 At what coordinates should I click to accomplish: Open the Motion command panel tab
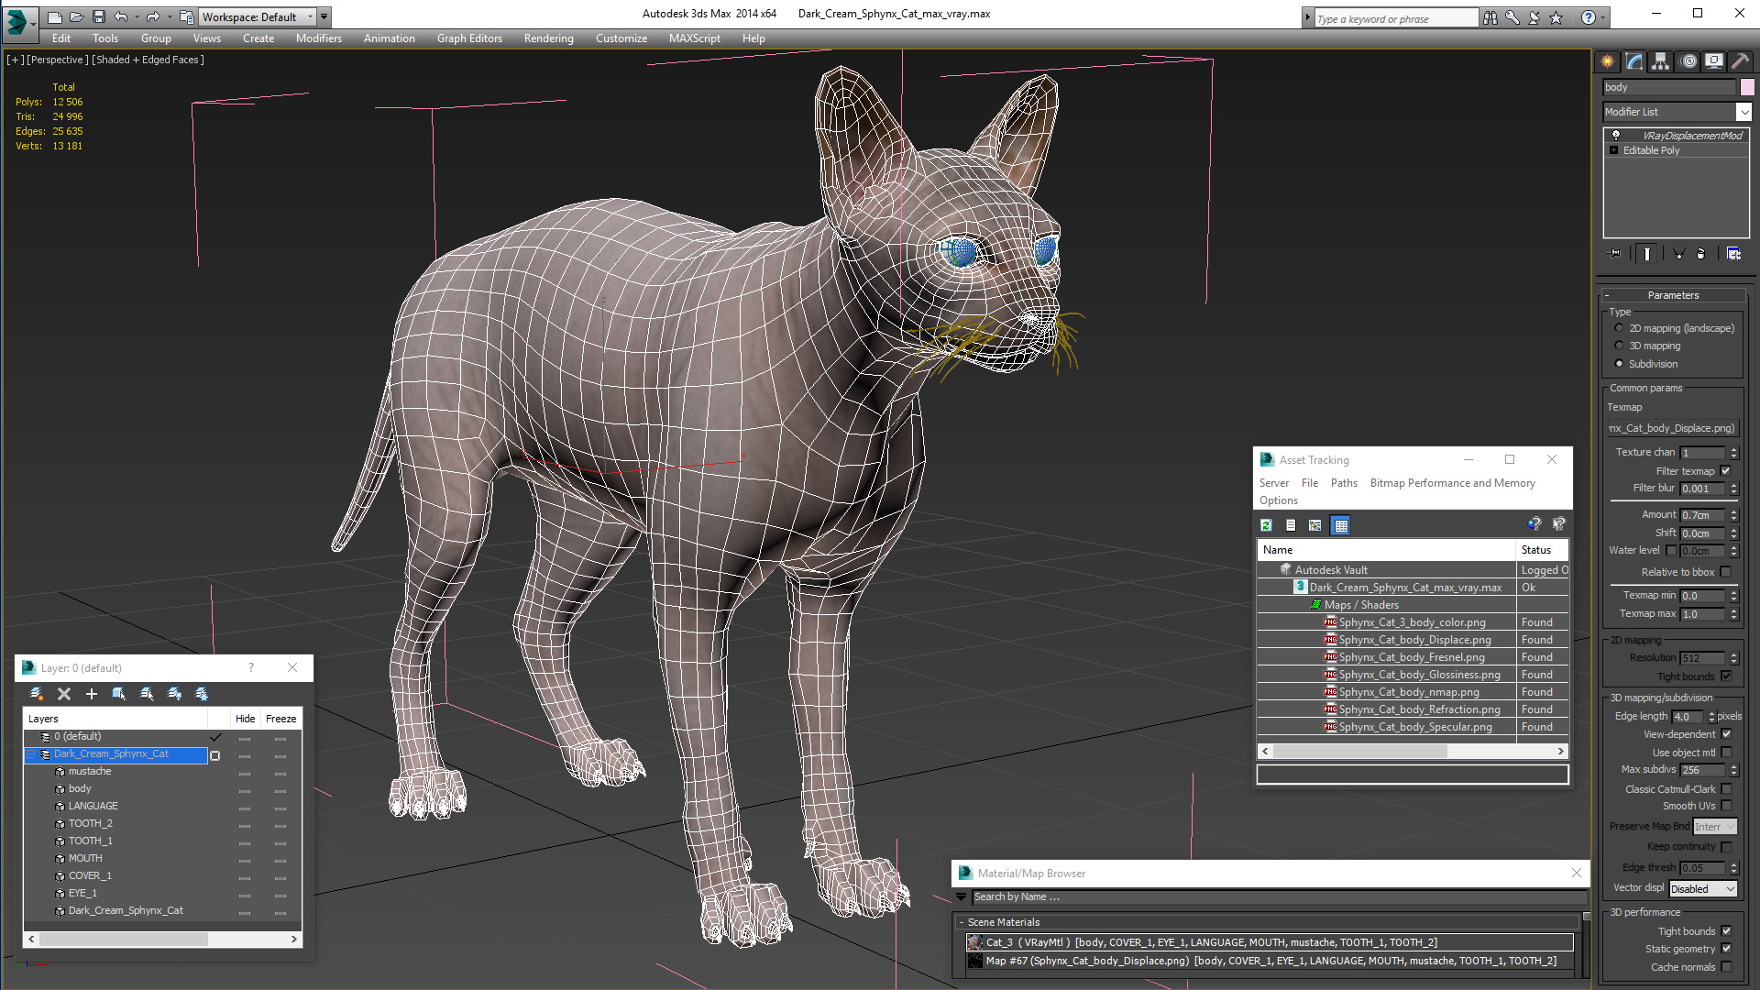tap(1688, 61)
